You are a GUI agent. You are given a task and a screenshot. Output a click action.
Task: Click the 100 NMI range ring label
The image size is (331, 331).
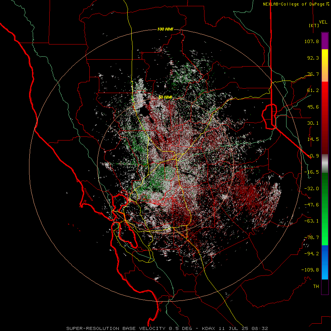pyautogui.click(x=165, y=29)
